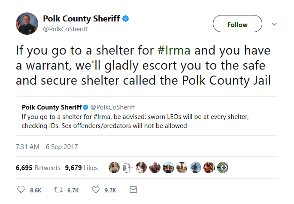Image resolution: width=294 pixels, height=204 pixels.
Task: Send tweet via envelope message icon
Action: [x=133, y=190]
